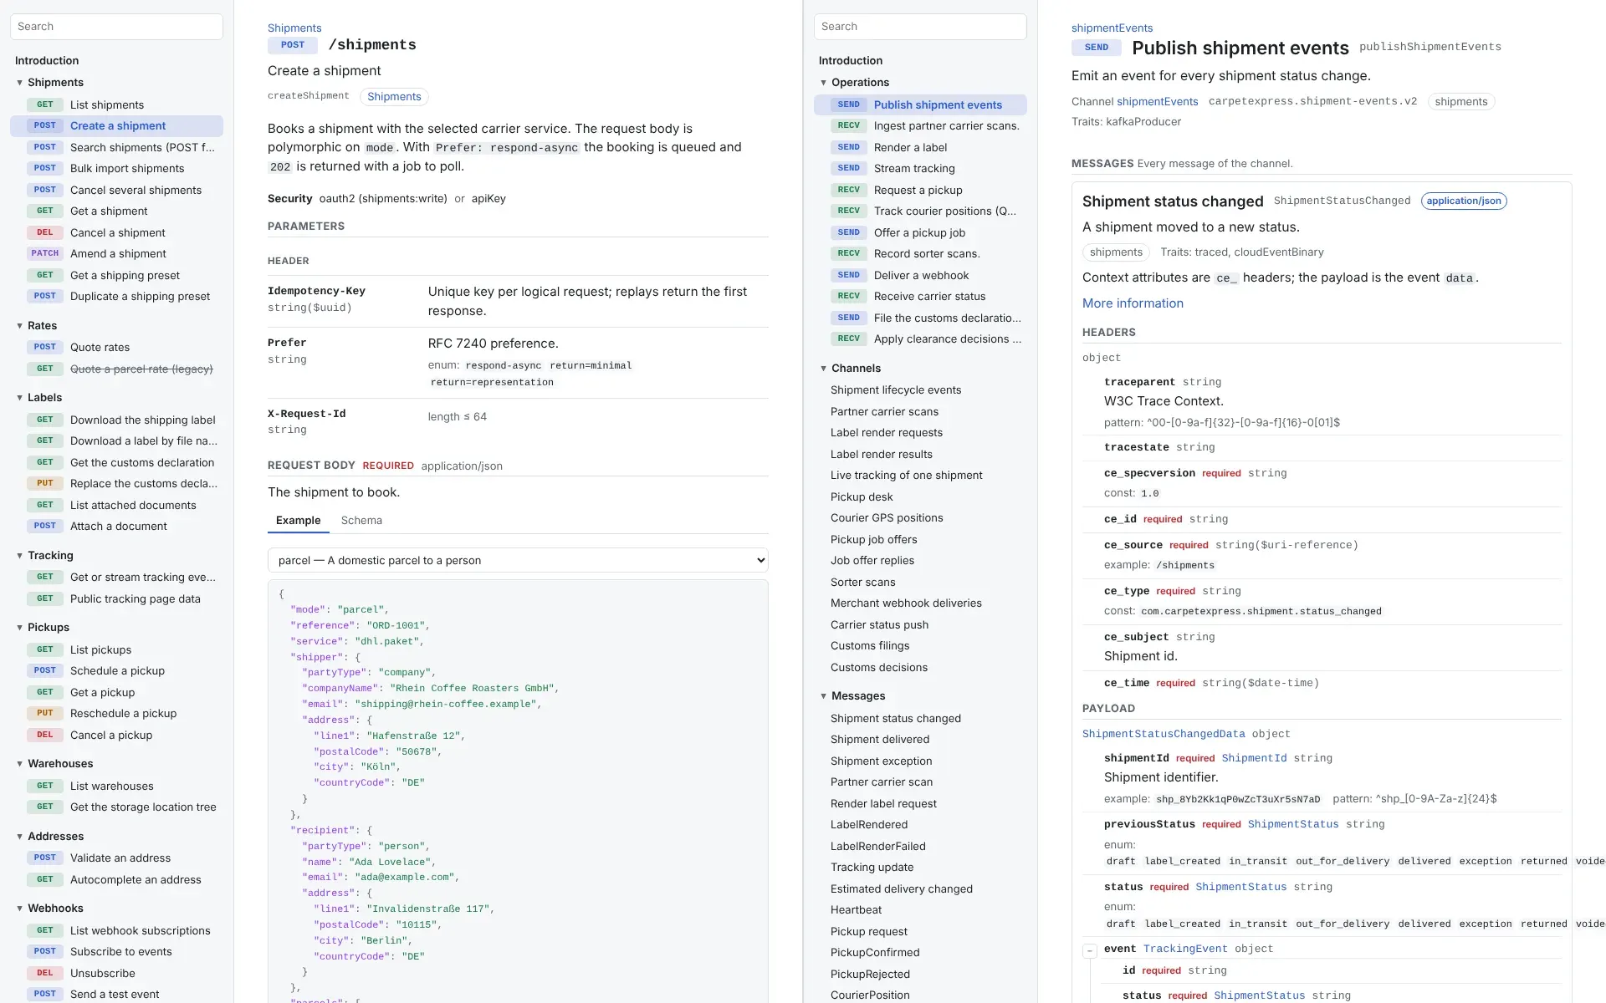
Task: Open the Customs filings channel
Action: coord(920,645)
